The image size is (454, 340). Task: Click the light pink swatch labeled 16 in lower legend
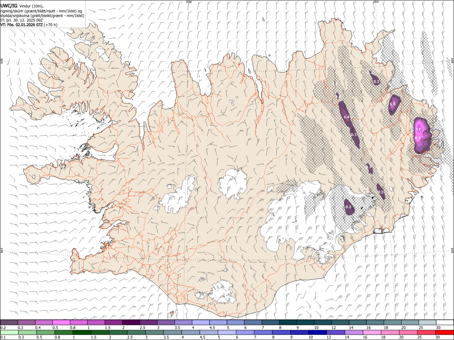click(x=372, y=332)
